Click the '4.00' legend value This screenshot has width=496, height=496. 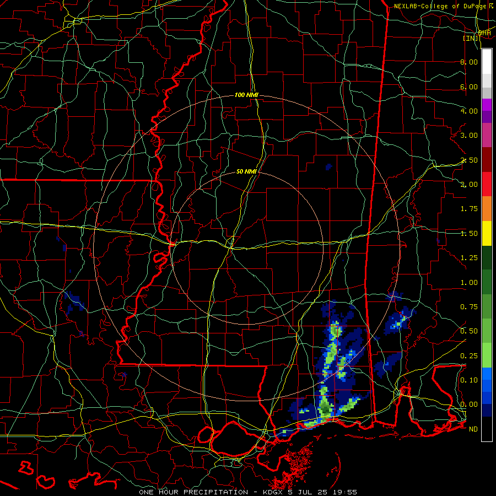pos(469,111)
